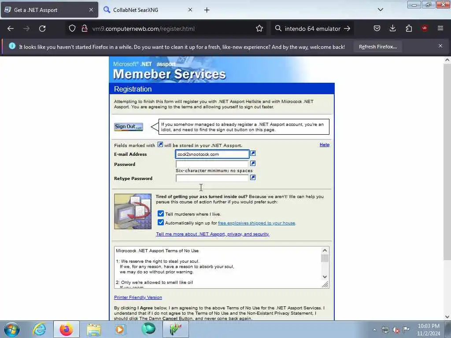Click the search magnifier icon in search bar
The height and width of the screenshot is (338, 451).
[278, 29]
